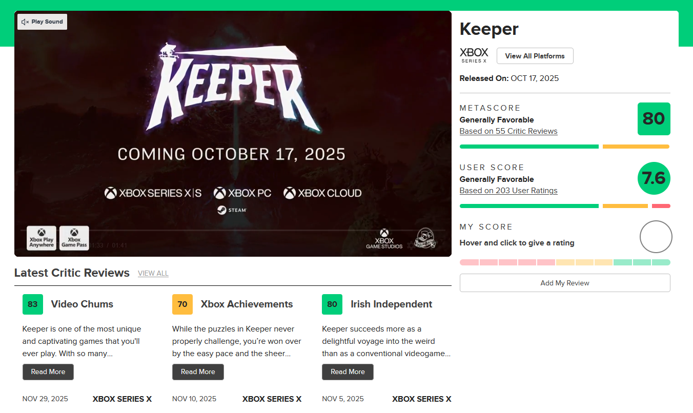693x413 pixels.
Task: Click the green Metascore 80 badge
Action: (x=654, y=119)
